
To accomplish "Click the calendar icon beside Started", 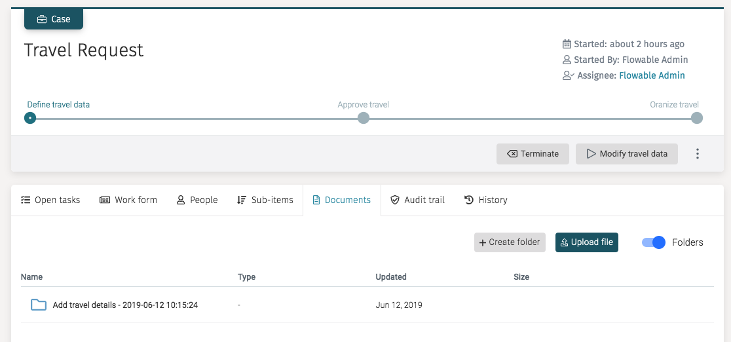I will point(567,44).
